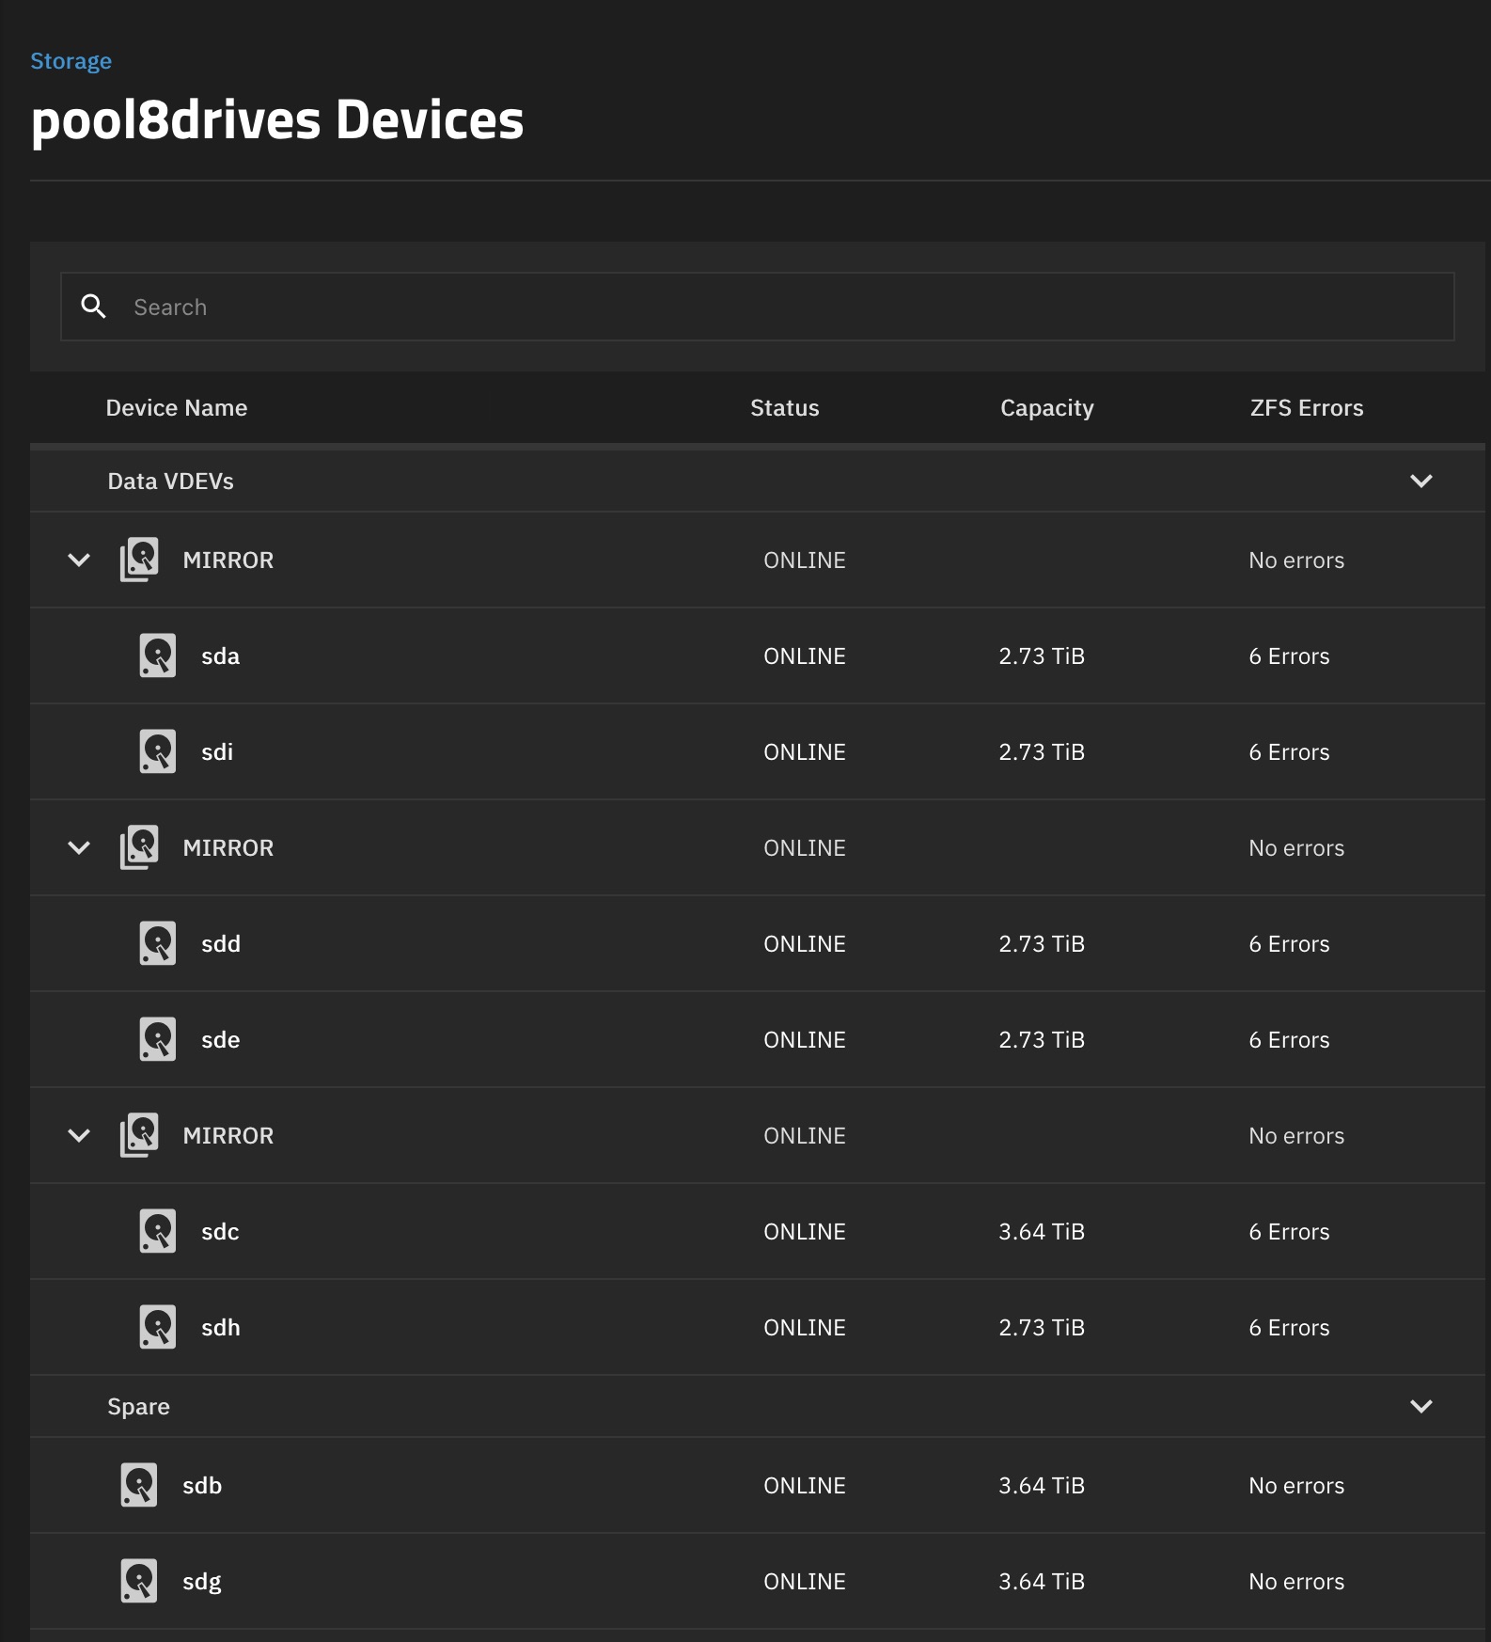This screenshot has width=1491, height=1642.
Task: Click the Device Name column header
Action: (x=177, y=407)
